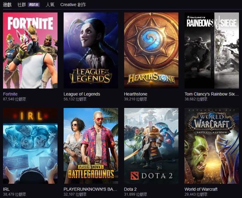Click the beta badge beside 社群
The image size is (242, 198).
click(x=34, y=5)
